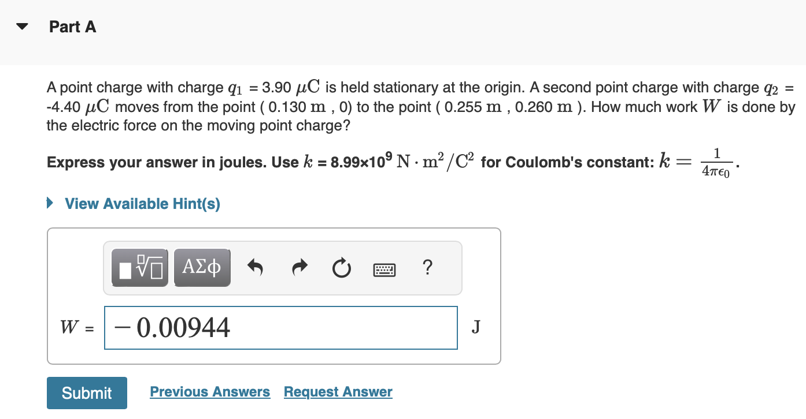Reset the answer using circular reset icon

[341, 267]
